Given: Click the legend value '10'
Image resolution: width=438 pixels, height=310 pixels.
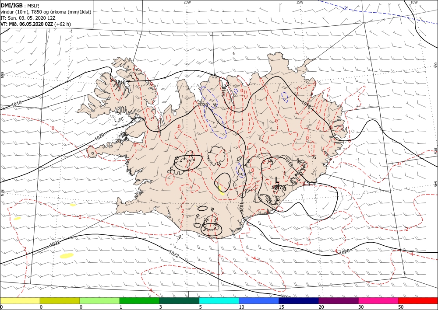Looking at the screenshot, I should 241,307.
